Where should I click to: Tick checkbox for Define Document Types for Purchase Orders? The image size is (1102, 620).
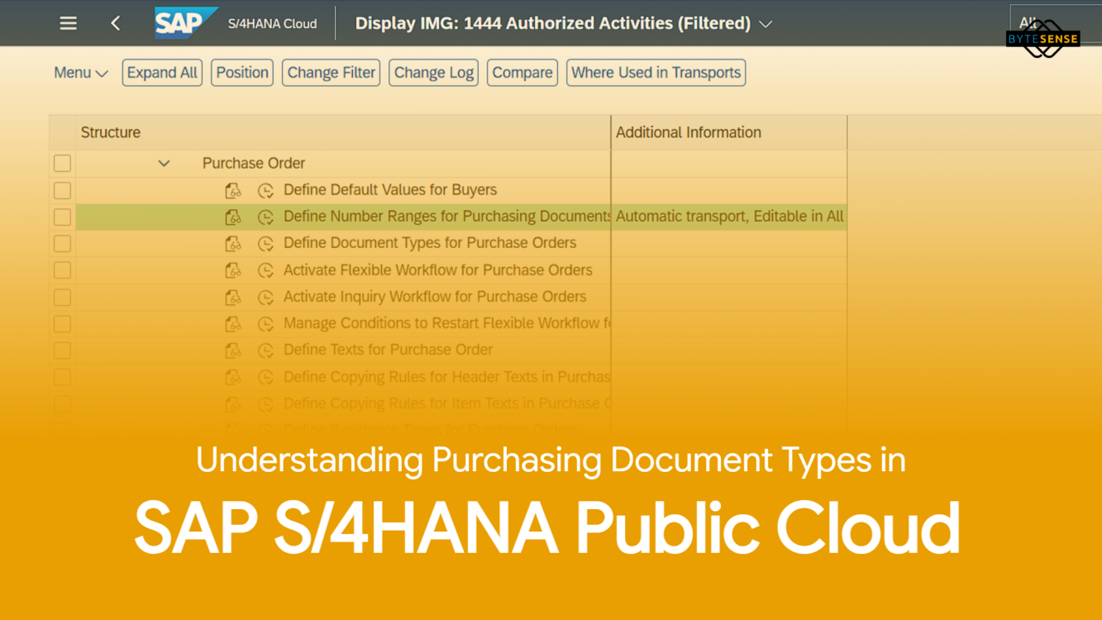[62, 243]
